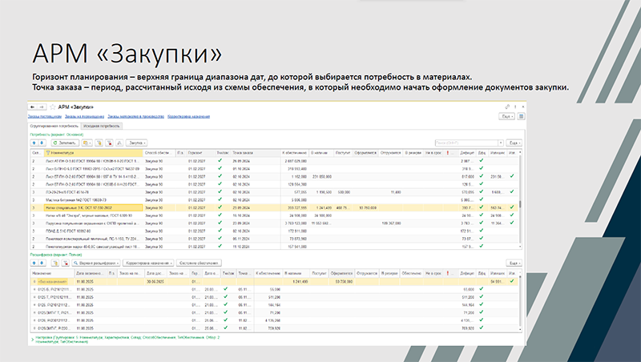
Task: Click the blue move-up arrow in upper toolbar
Action: coord(34,143)
